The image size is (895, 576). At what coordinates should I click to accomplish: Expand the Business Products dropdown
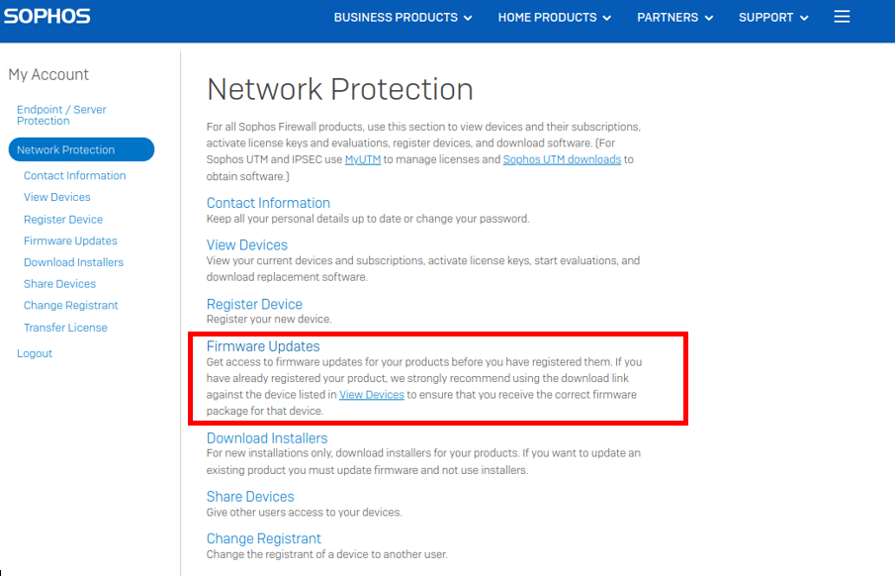(403, 18)
